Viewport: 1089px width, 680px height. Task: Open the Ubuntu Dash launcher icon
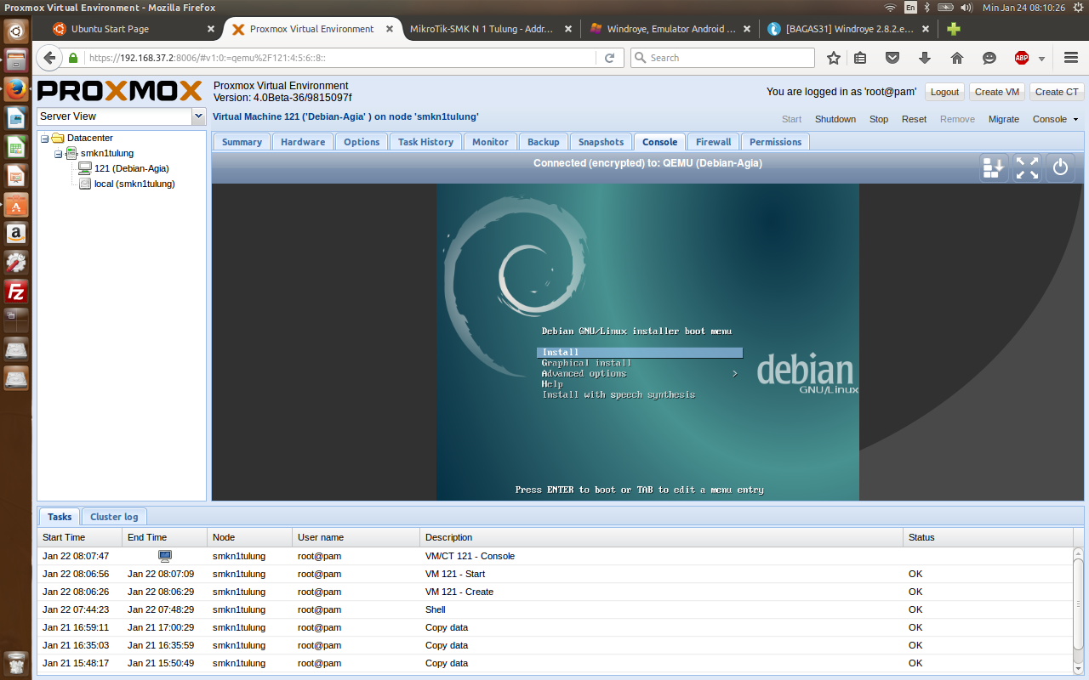[16, 32]
